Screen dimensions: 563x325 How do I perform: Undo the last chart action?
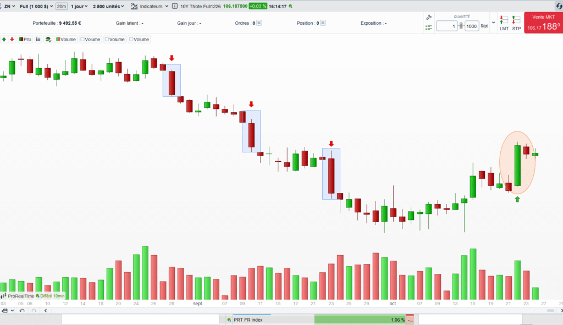[x=22, y=311]
